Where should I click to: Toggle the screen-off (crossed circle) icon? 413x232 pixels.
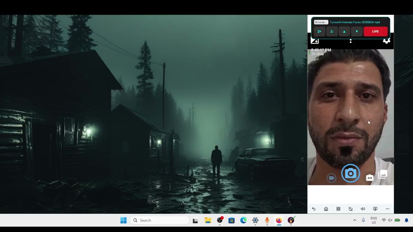[x=350, y=209]
